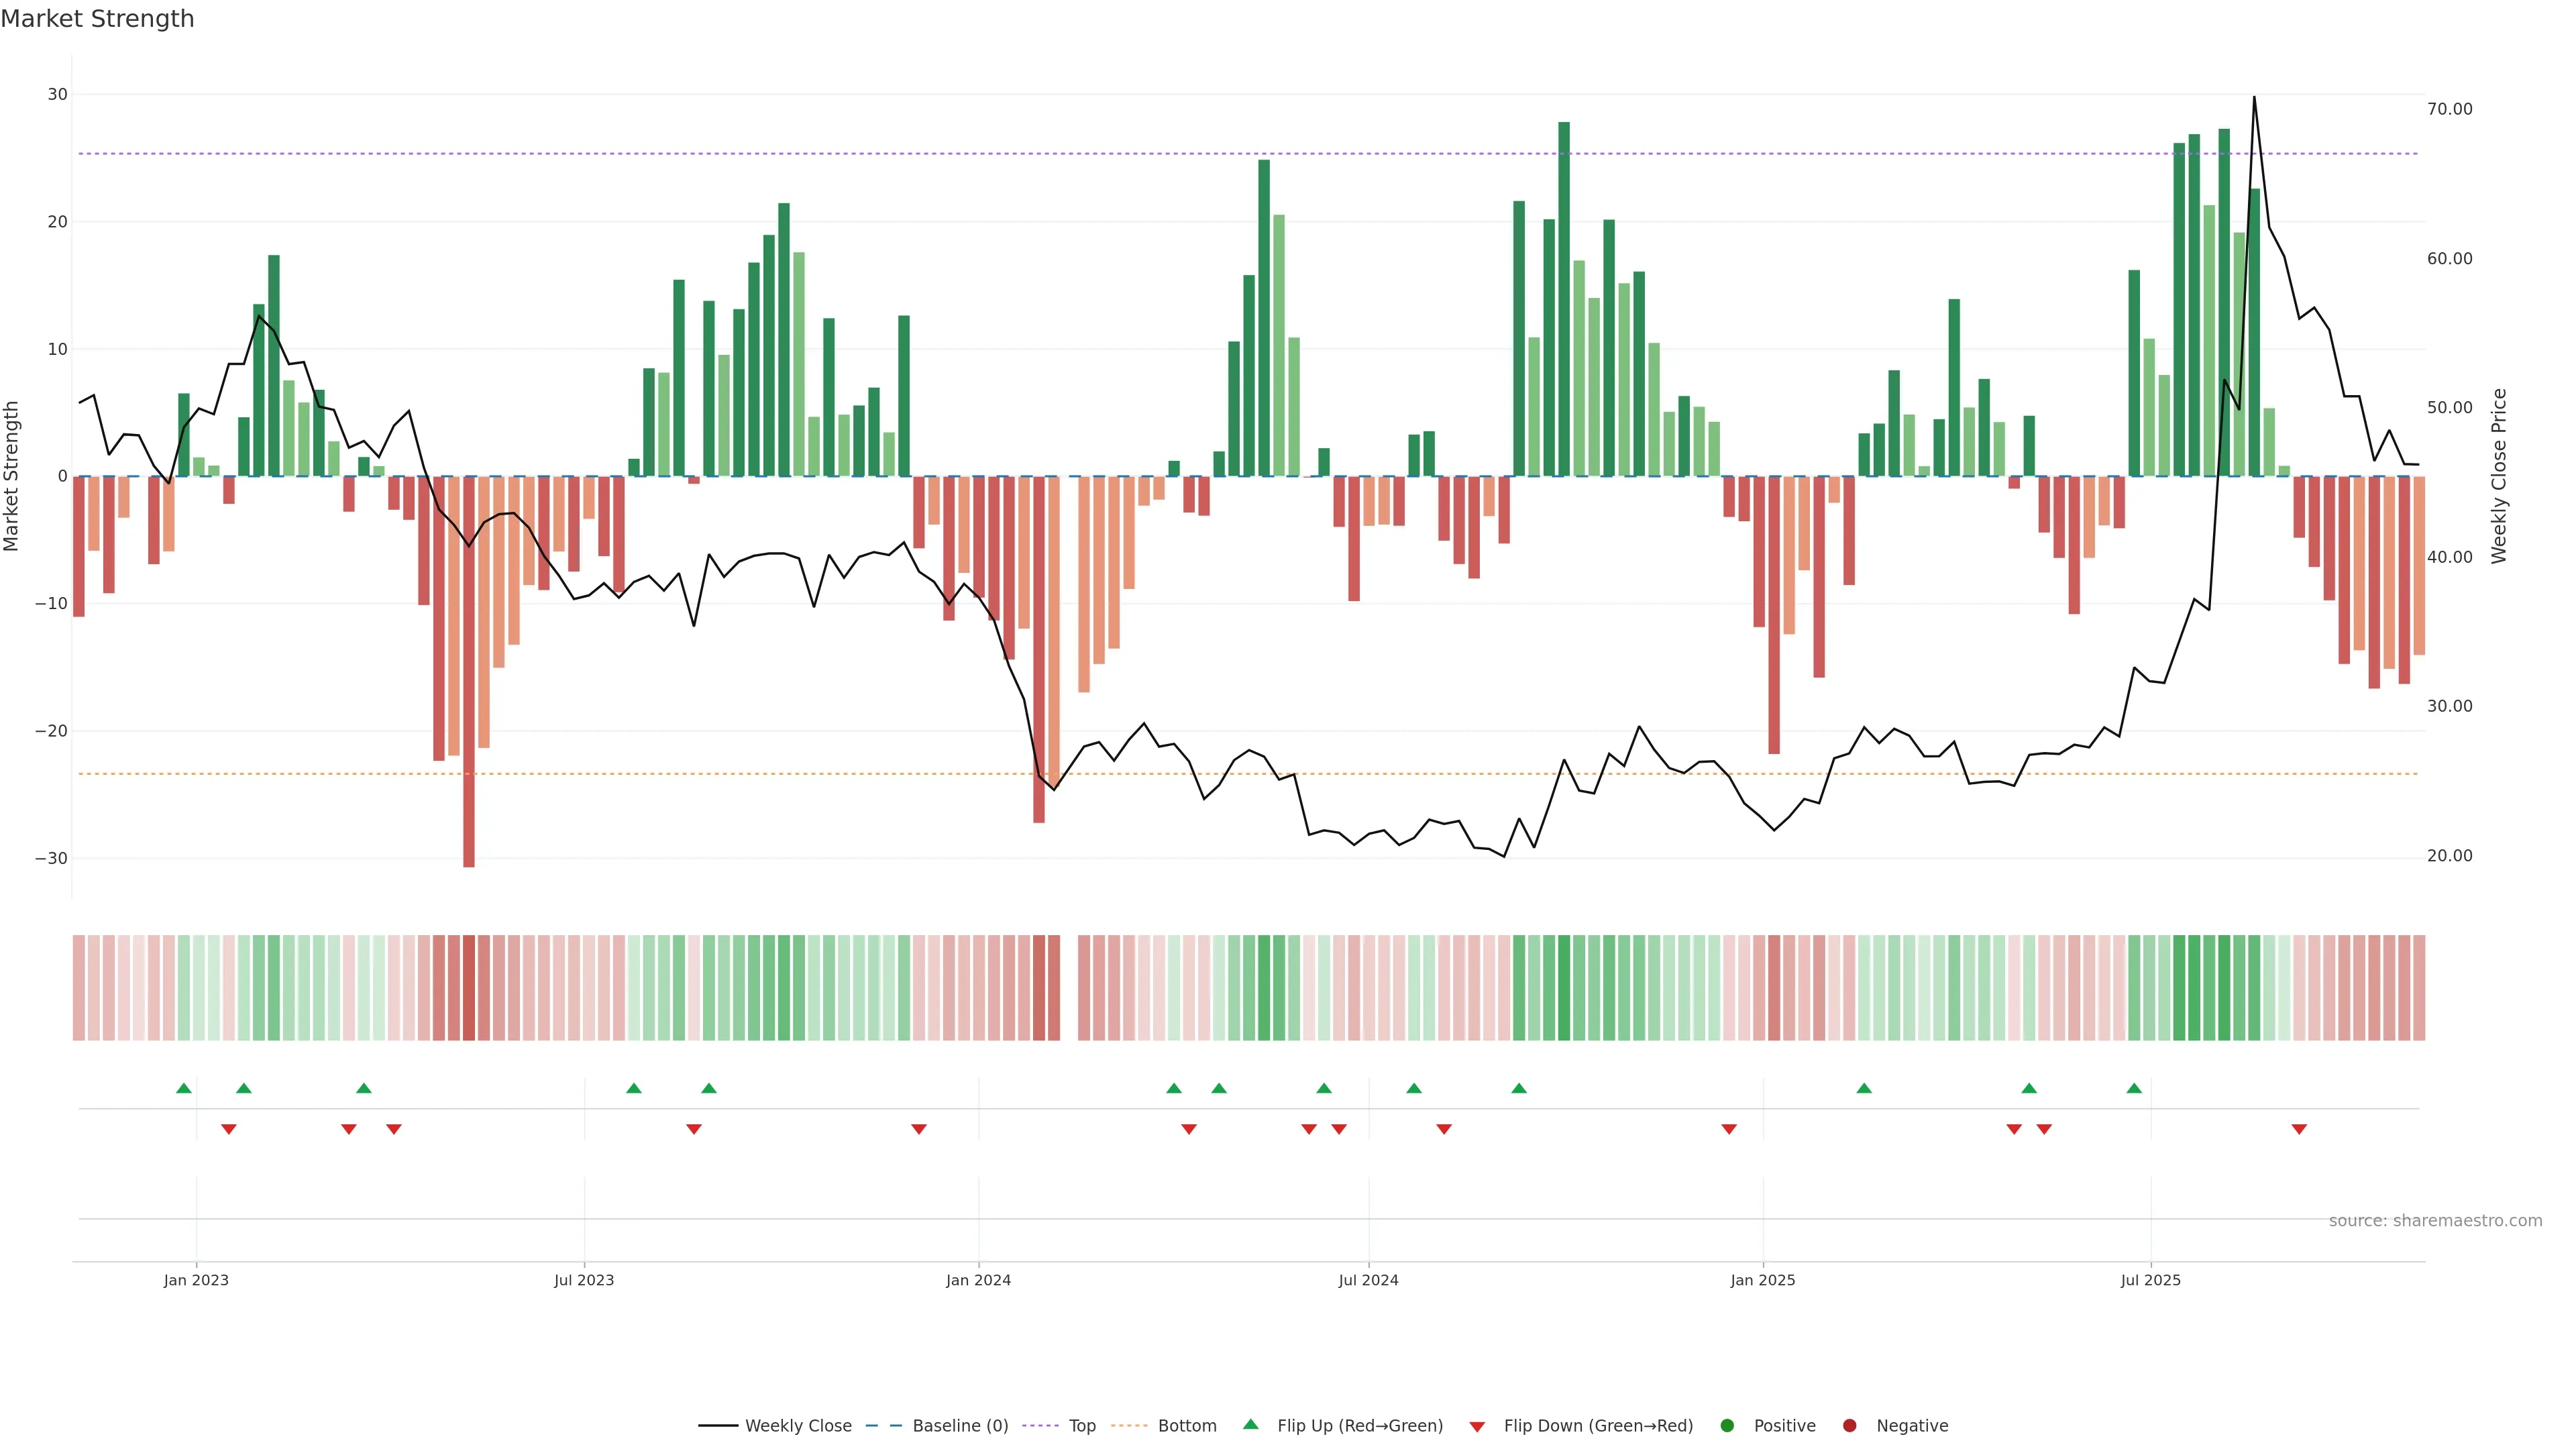
Task: Click the rightmost red flip-down triangle marker
Action: click(2299, 1129)
